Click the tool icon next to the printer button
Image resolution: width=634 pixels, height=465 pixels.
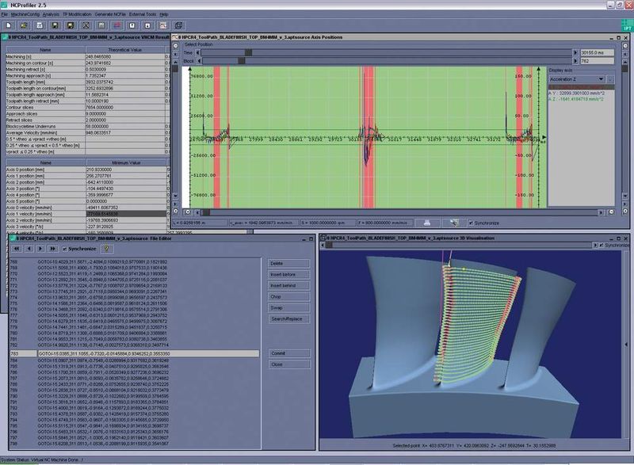453,223
